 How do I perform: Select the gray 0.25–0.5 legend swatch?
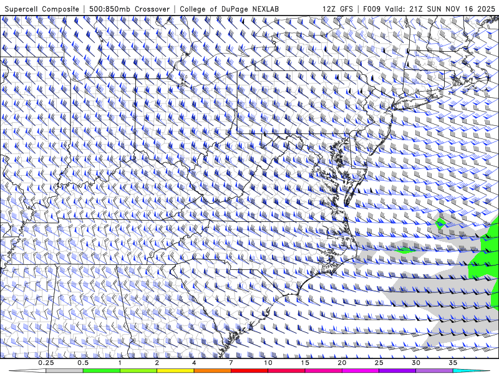click(x=64, y=371)
